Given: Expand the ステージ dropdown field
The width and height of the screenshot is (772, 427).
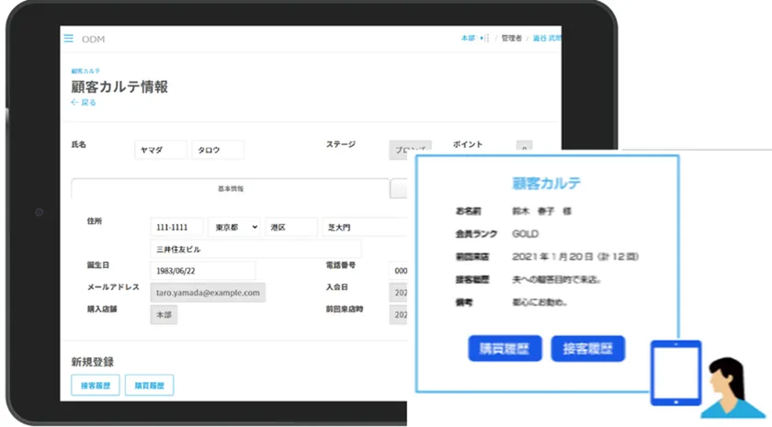Looking at the screenshot, I should (410, 150).
